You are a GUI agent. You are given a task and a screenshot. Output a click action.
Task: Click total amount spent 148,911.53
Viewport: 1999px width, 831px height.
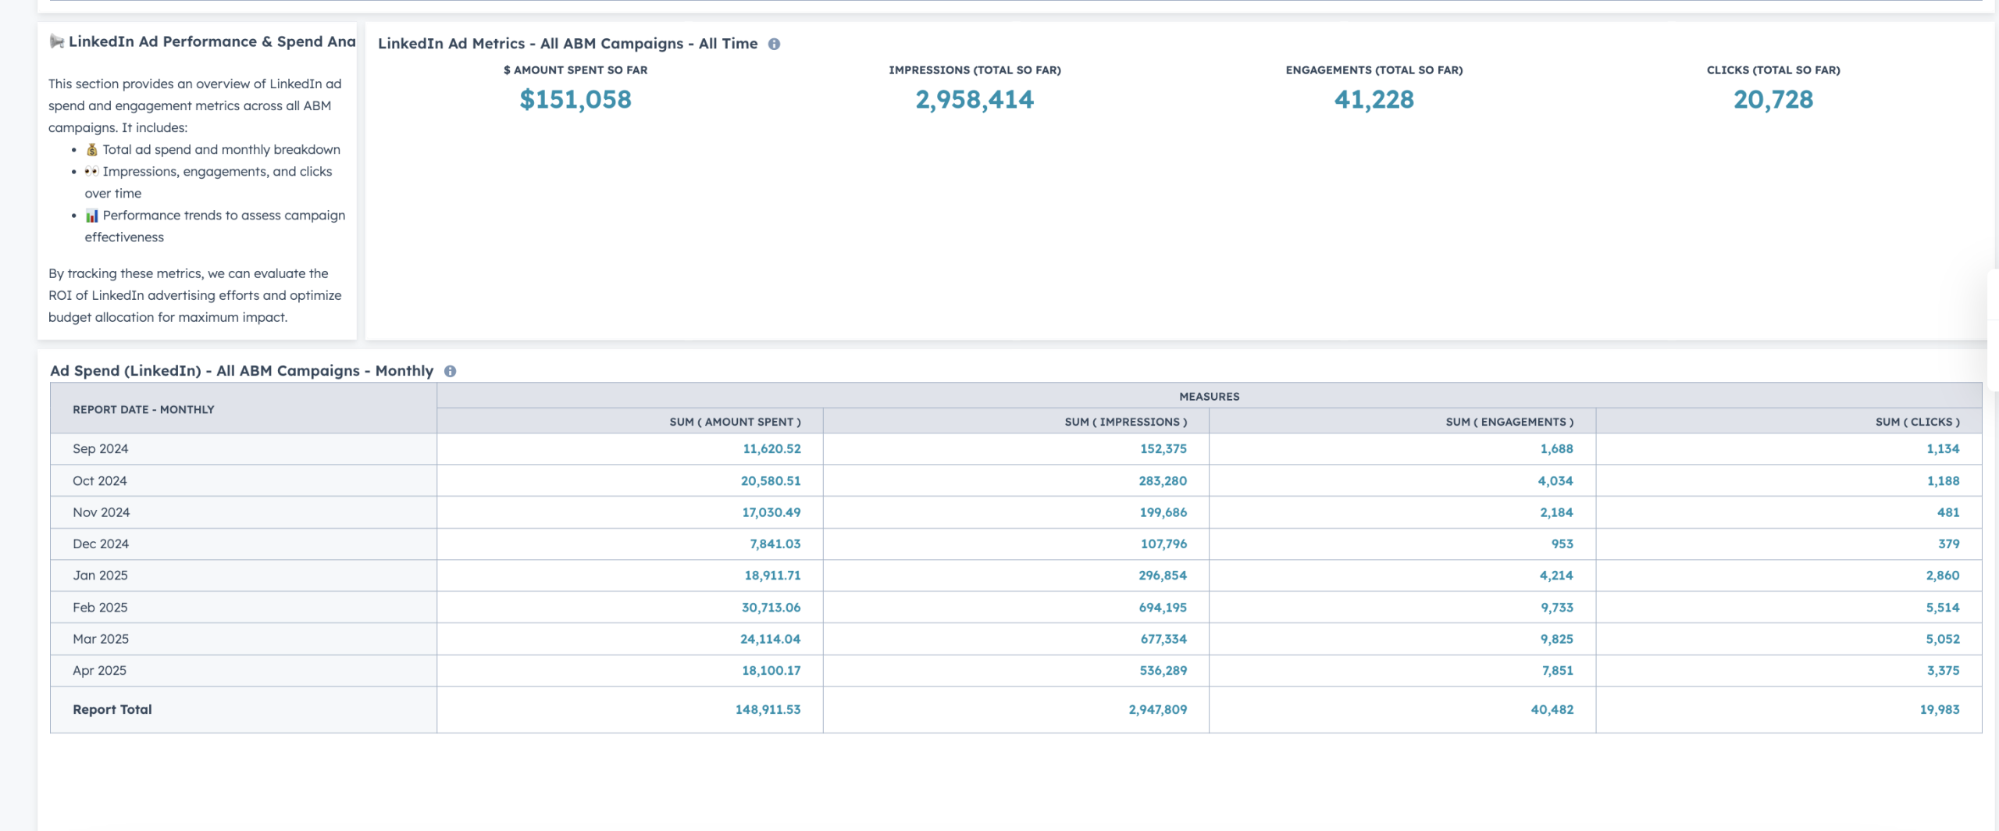pyautogui.click(x=768, y=709)
